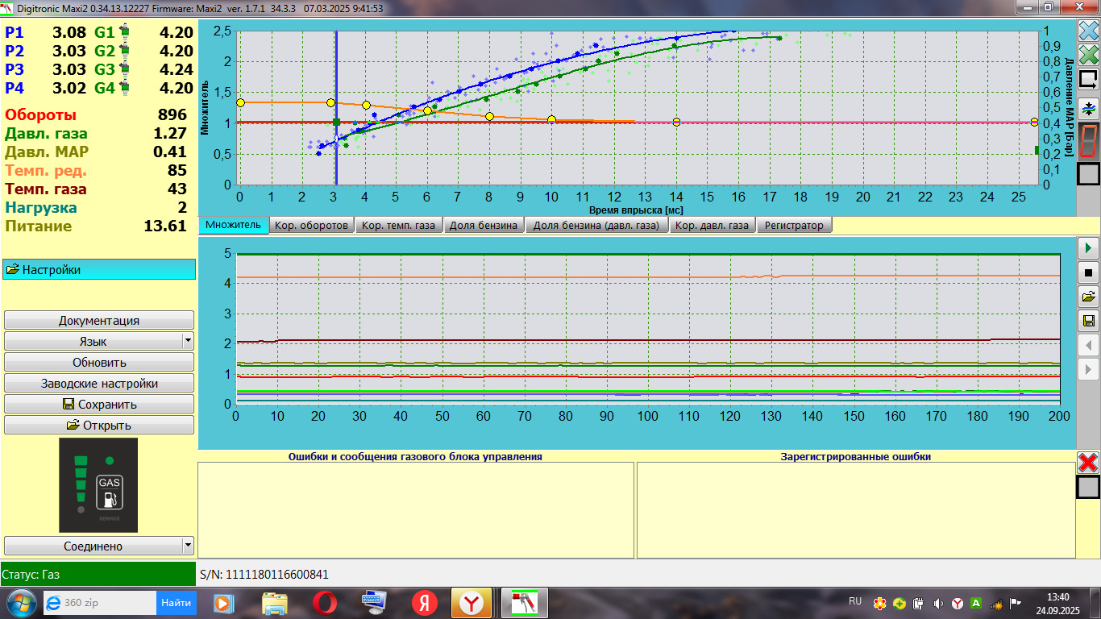The image size is (1101, 619).
Task: Save the recording with the floppy disk icon
Action: [1088, 322]
